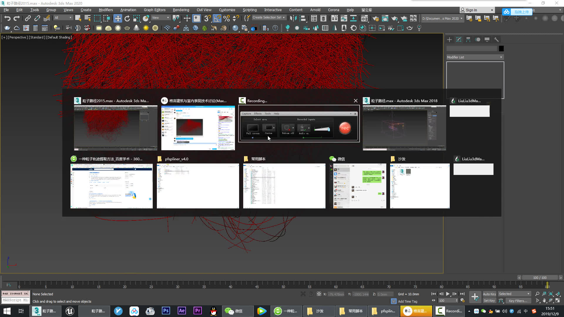Image resolution: width=564 pixels, height=317 pixels.
Task: Open the Rendering menu
Action: (181, 10)
